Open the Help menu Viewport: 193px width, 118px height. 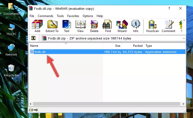pyautogui.click(x=100, y=16)
